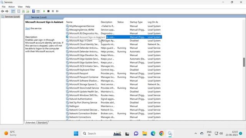
Task: Select the Microsoft Passport service
Action: pos(114,73)
